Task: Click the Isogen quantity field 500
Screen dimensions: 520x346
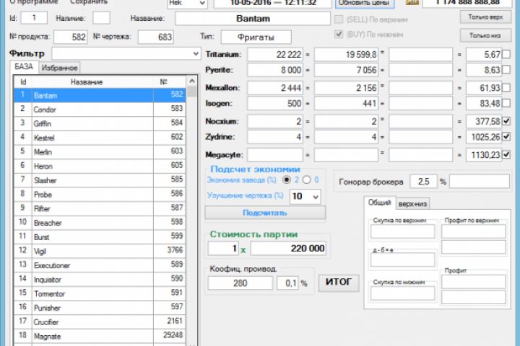Action: pos(275,103)
